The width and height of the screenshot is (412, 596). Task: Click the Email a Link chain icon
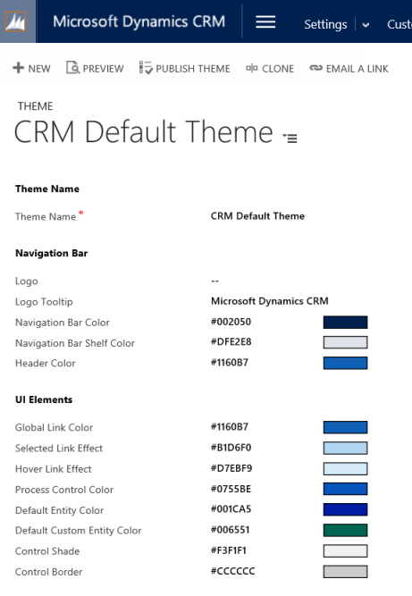click(315, 68)
